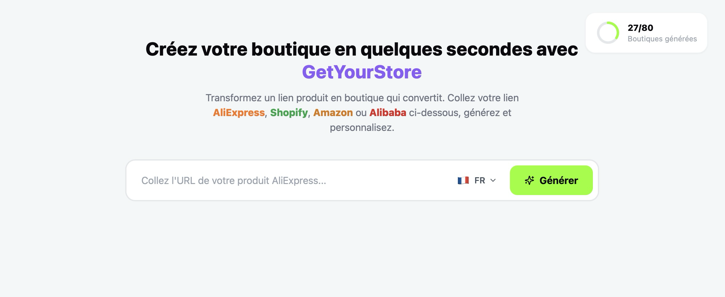
Task: Click the word secondes in the heading
Action: (489, 49)
